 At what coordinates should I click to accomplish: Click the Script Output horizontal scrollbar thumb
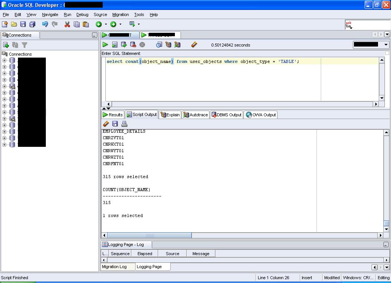150,235
